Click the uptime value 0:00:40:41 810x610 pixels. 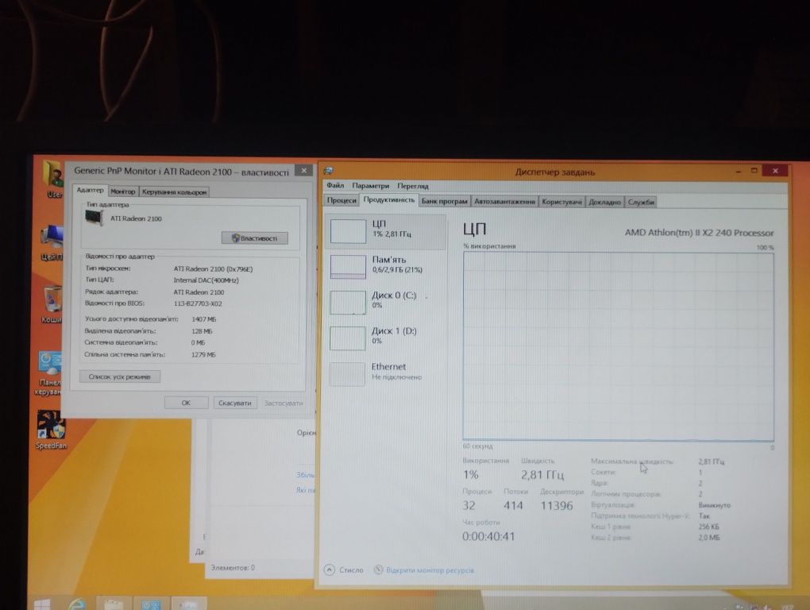click(x=488, y=536)
